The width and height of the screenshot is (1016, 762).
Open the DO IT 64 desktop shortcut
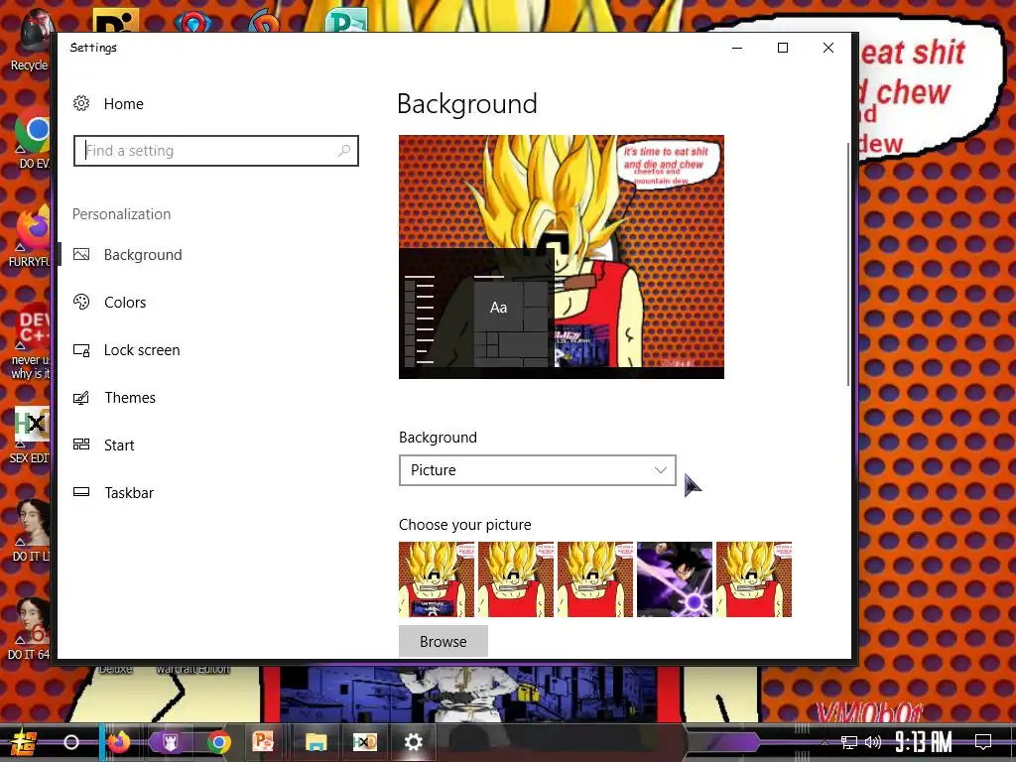pos(30,628)
